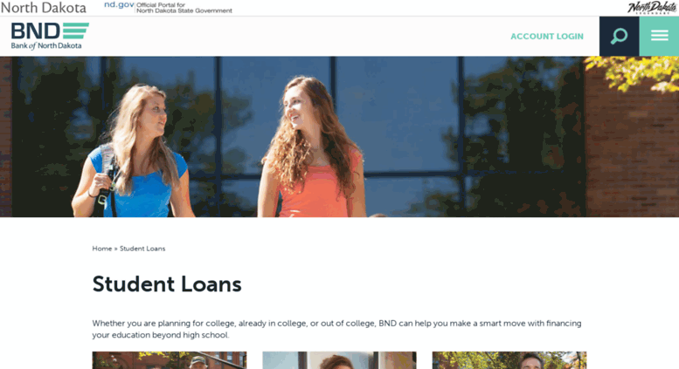This screenshot has width=679, height=369.
Task: Click the Student Loans page heading
Action: pyautogui.click(x=167, y=284)
